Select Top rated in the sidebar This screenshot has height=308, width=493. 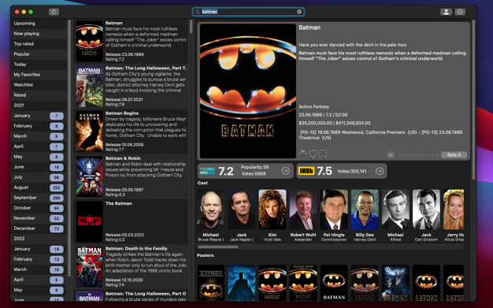(39, 44)
